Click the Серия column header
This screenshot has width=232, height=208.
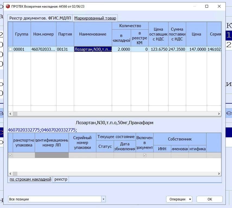[x=214, y=34]
